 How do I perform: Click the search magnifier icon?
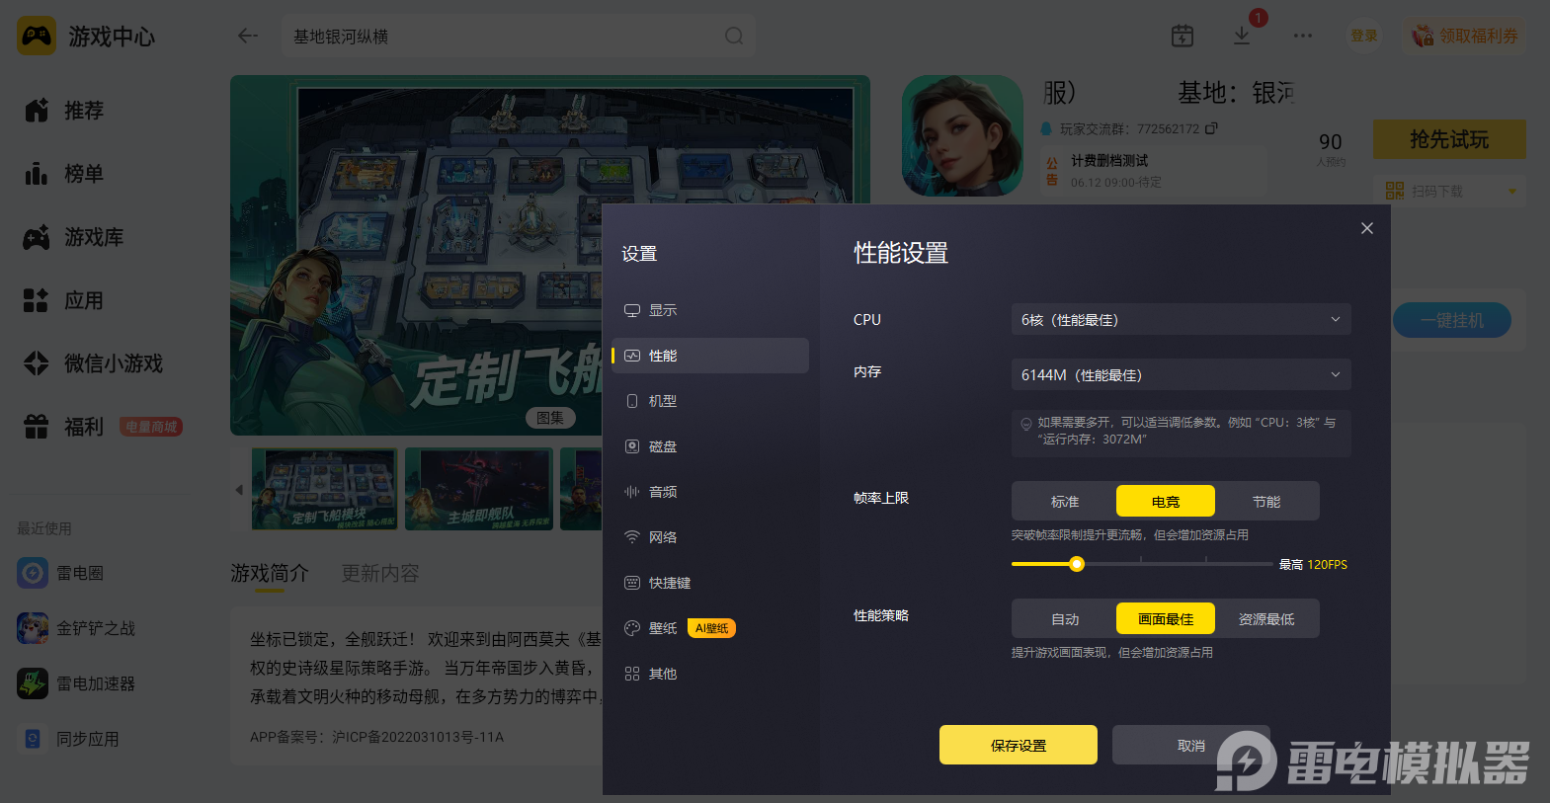click(734, 36)
